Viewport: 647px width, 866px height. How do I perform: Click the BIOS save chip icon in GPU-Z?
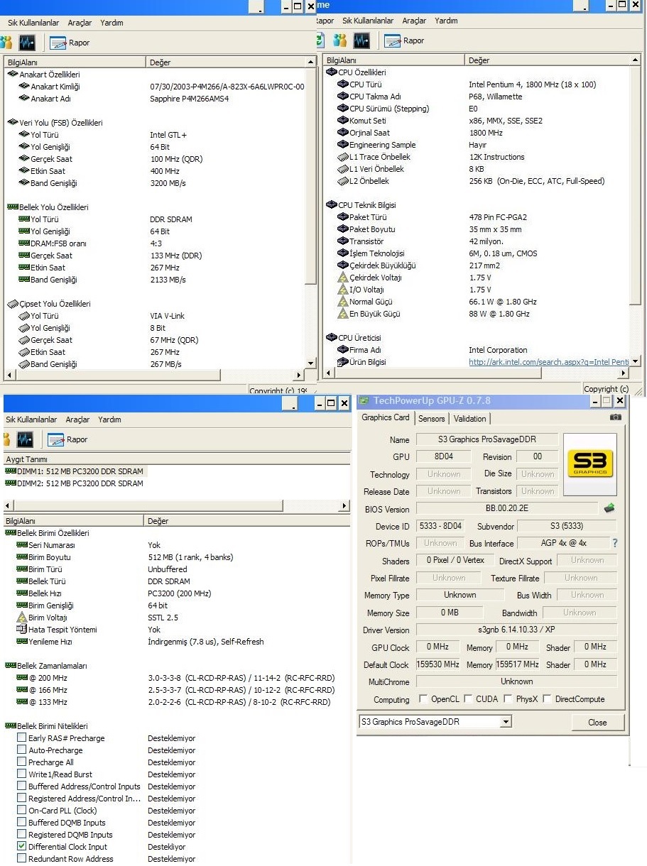609,508
